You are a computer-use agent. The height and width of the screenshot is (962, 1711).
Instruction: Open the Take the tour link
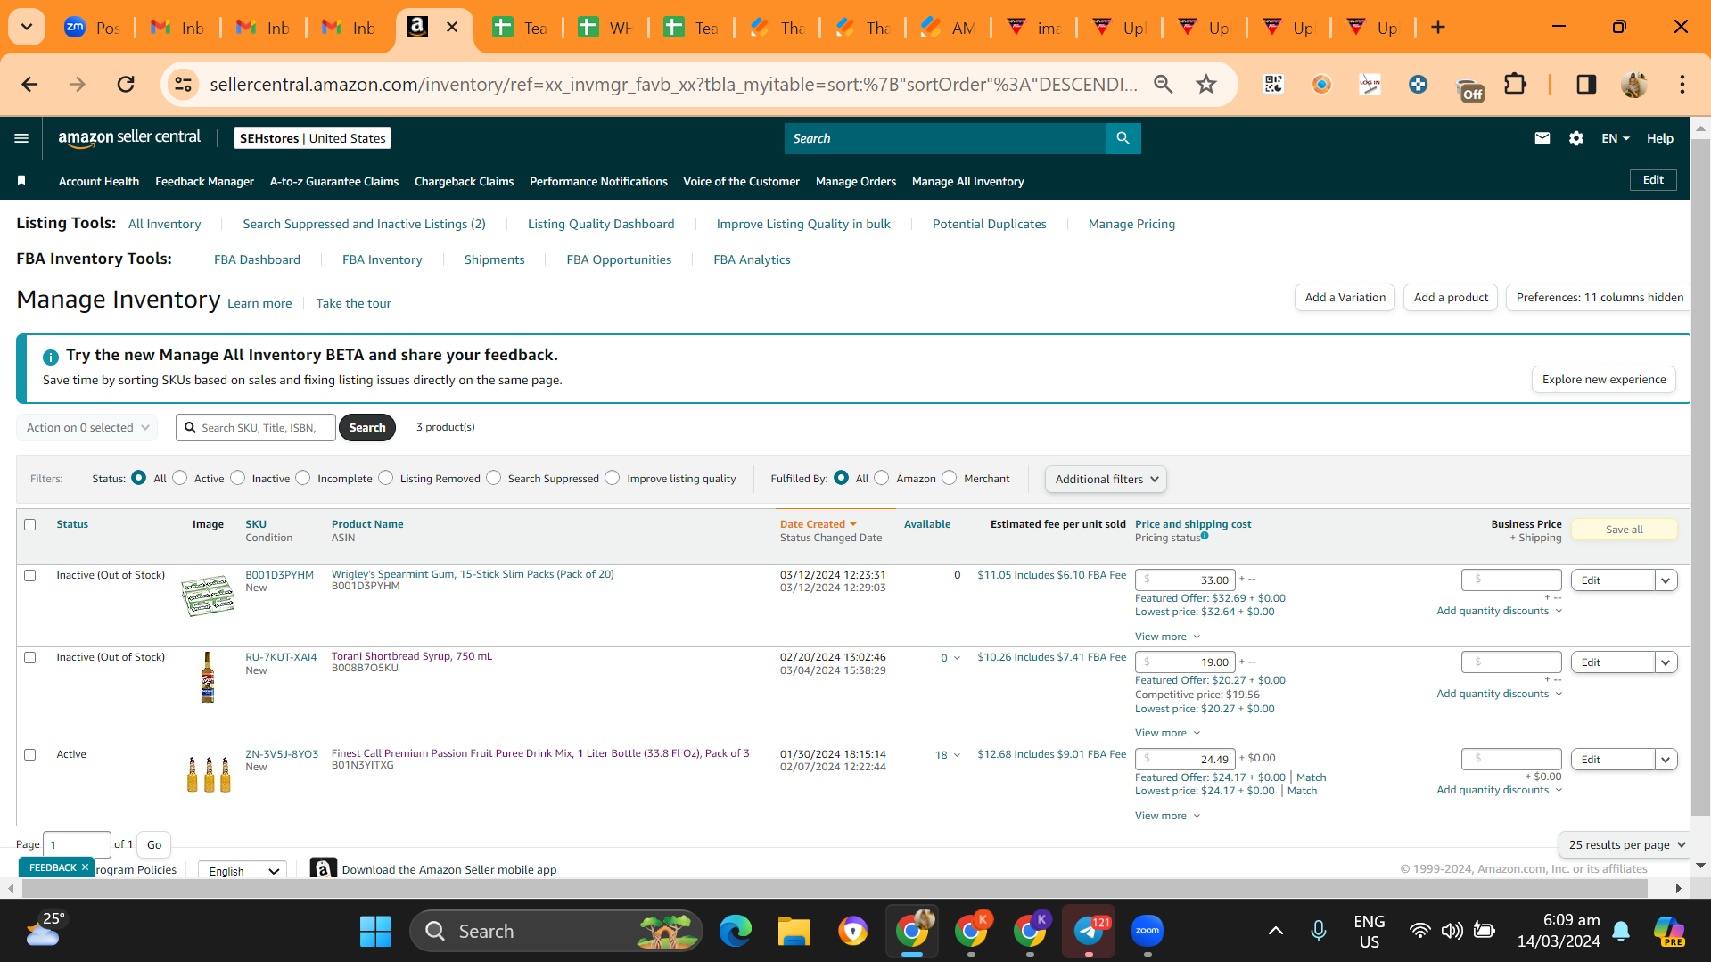click(353, 303)
